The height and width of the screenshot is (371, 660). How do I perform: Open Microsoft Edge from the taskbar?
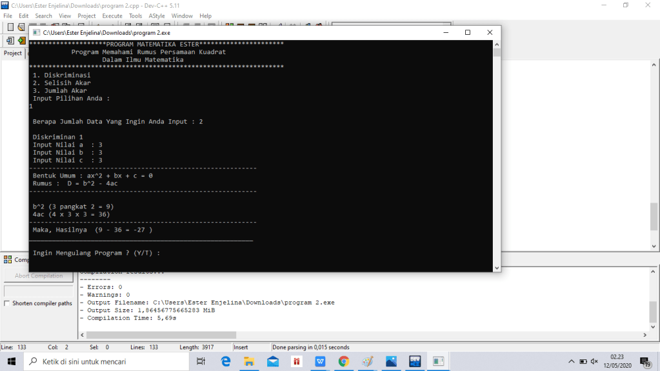tap(226, 361)
